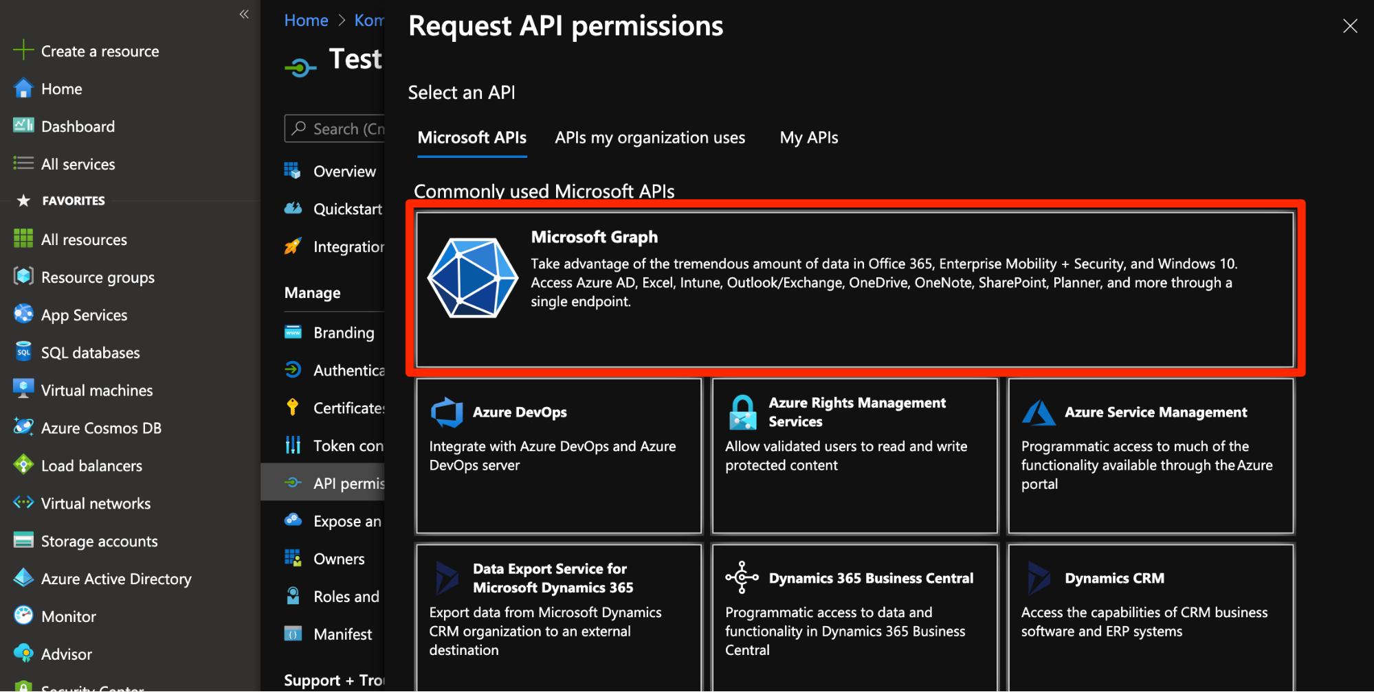This screenshot has width=1374, height=692.
Task: Click the Dynamics 365 Business Central icon
Action: (x=742, y=578)
